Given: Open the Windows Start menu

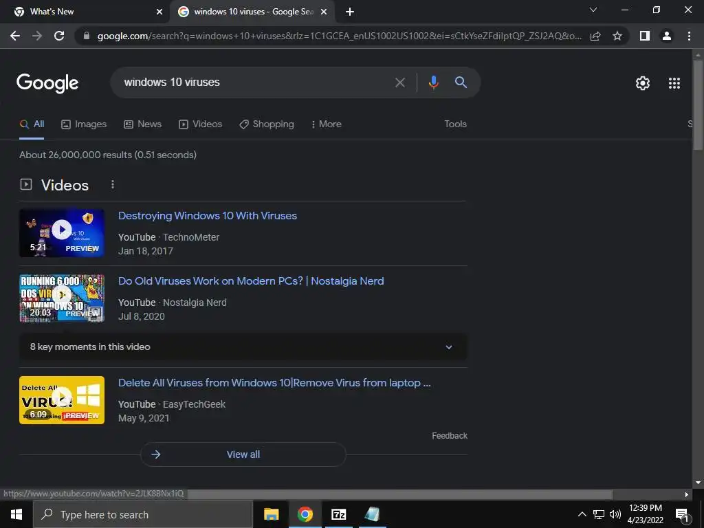Looking at the screenshot, I should coord(16,514).
